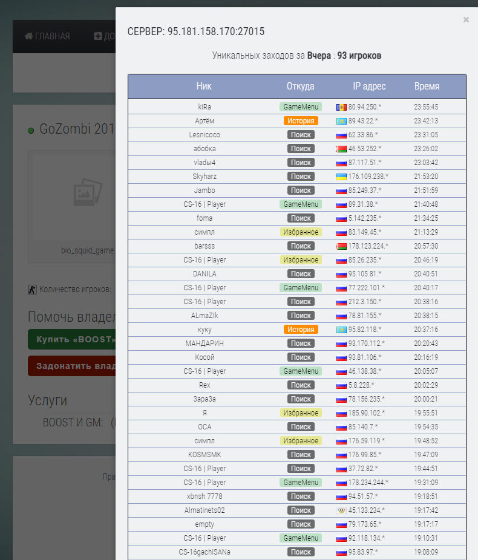This screenshot has width=478, height=560.
Task: Click the Ukraine flag beside Skyharz
Action: [341, 177]
